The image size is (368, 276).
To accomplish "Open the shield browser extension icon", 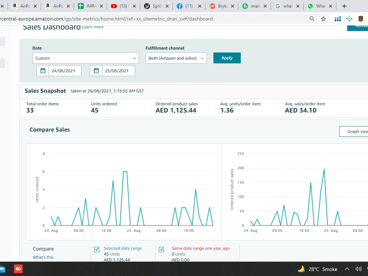I will pos(361,19).
